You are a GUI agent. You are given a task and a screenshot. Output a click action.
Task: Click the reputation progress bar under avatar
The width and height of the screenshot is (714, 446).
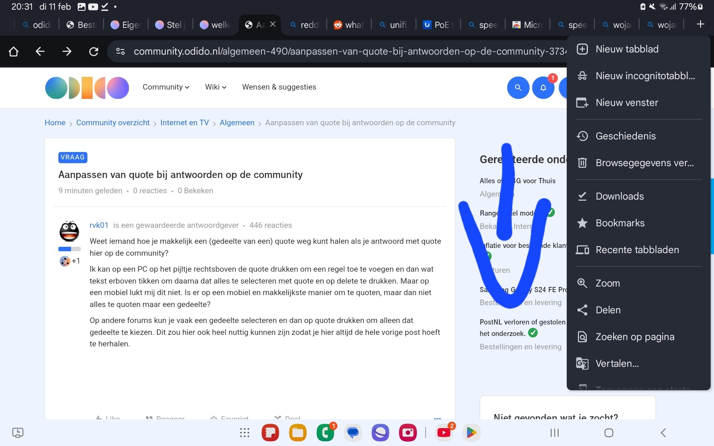(x=70, y=249)
